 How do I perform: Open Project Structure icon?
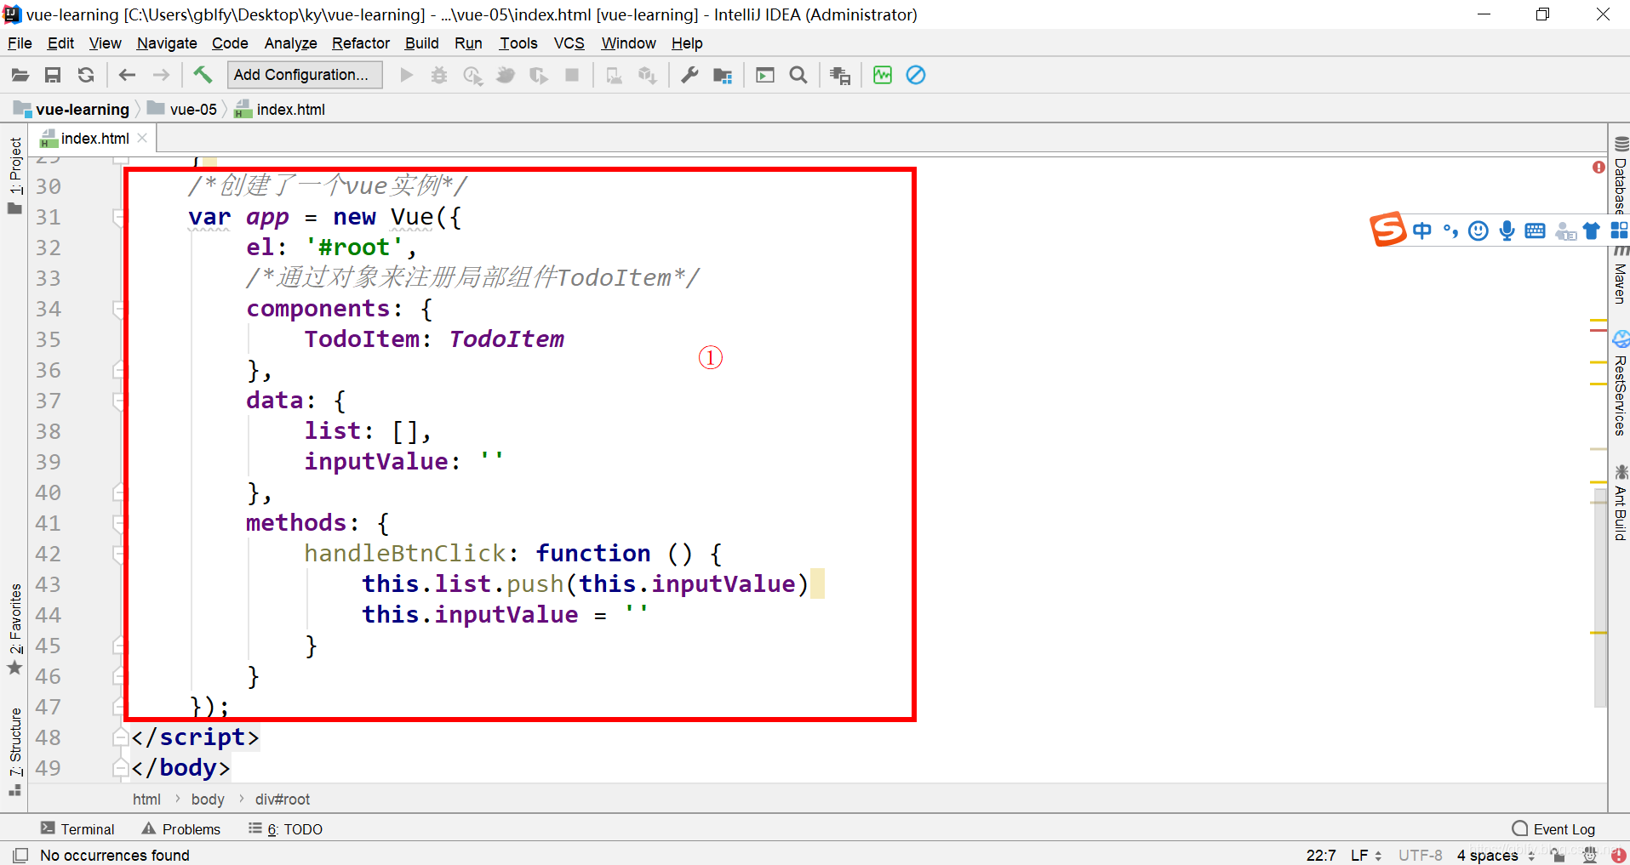723,76
